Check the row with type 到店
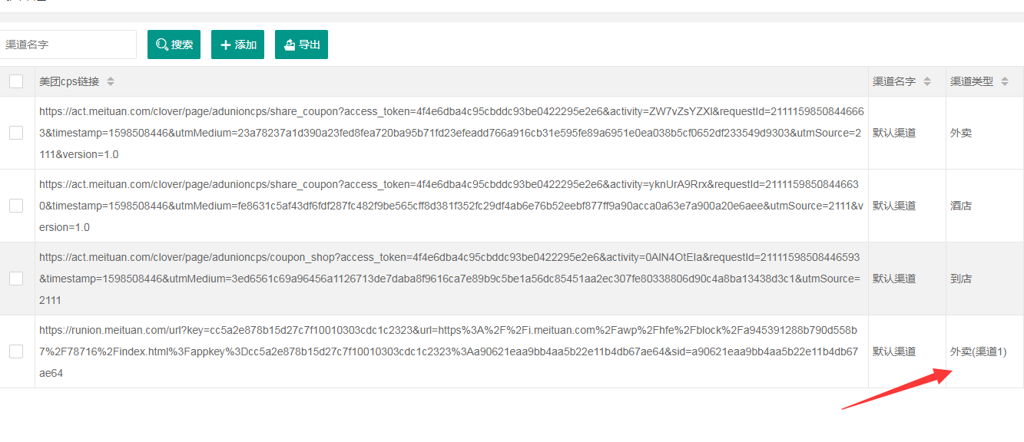Screen dimensions: 1024x442 coord(16,279)
